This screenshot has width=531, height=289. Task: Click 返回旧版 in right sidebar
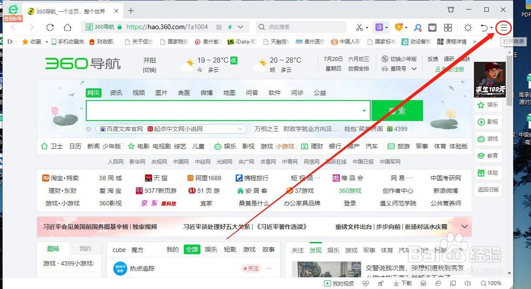point(487,190)
